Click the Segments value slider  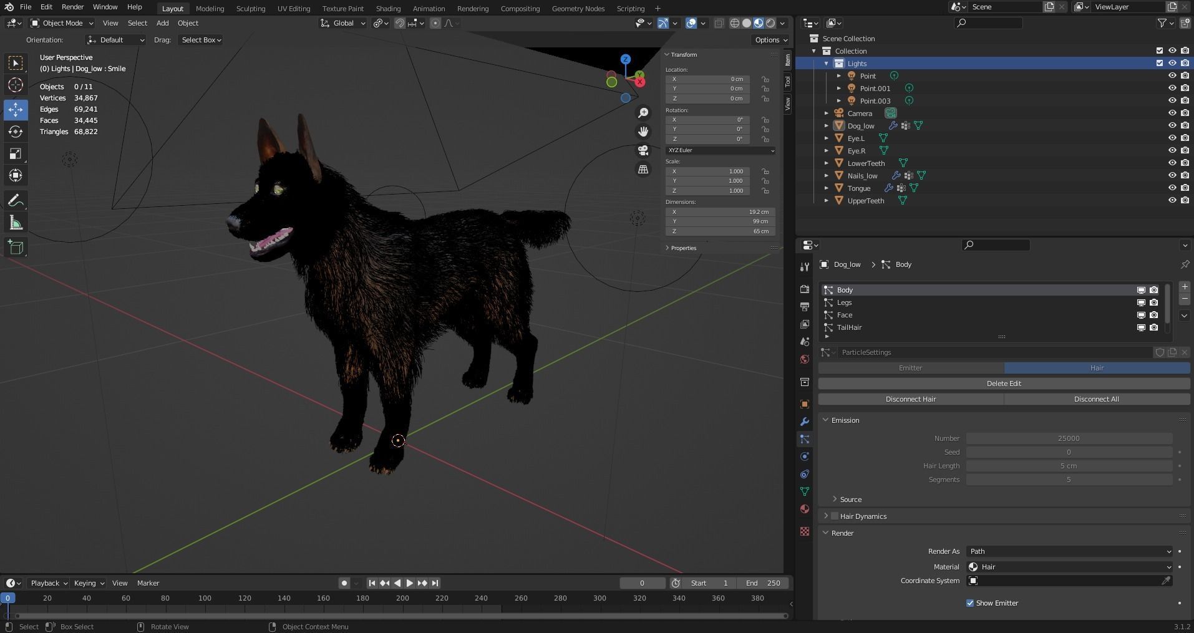(x=1069, y=480)
